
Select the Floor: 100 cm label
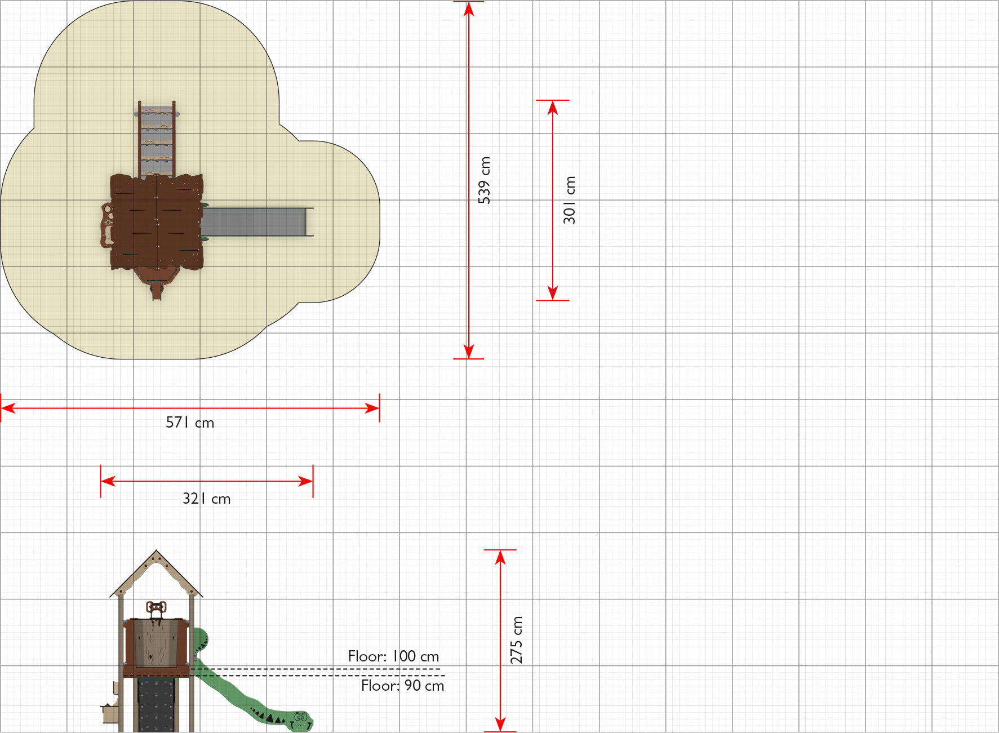(393, 656)
